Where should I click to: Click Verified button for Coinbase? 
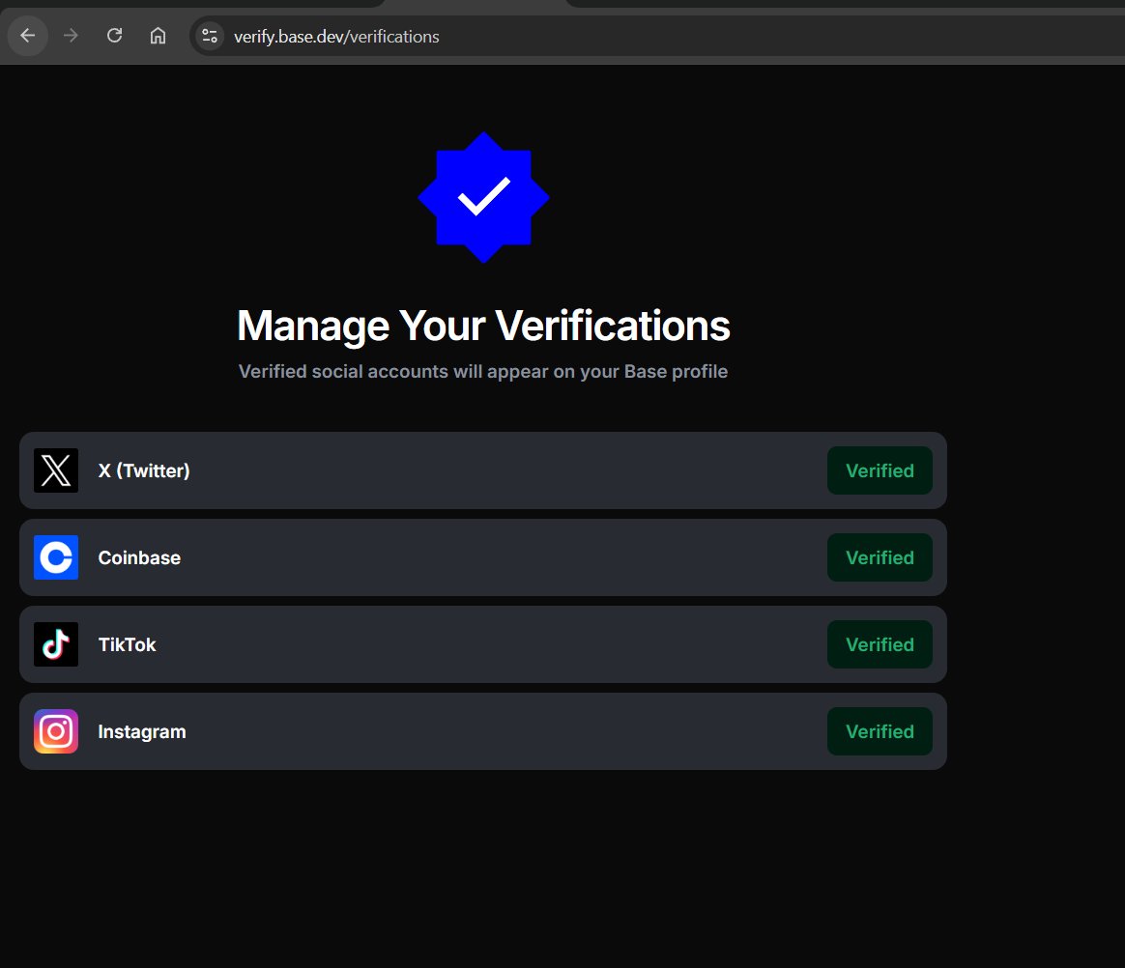point(880,557)
